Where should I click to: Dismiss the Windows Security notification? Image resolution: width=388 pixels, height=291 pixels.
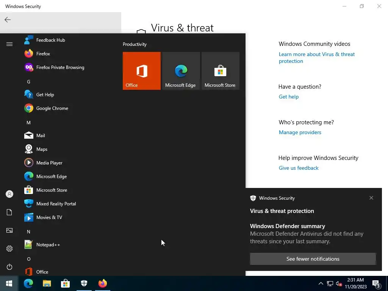[371, 198]
